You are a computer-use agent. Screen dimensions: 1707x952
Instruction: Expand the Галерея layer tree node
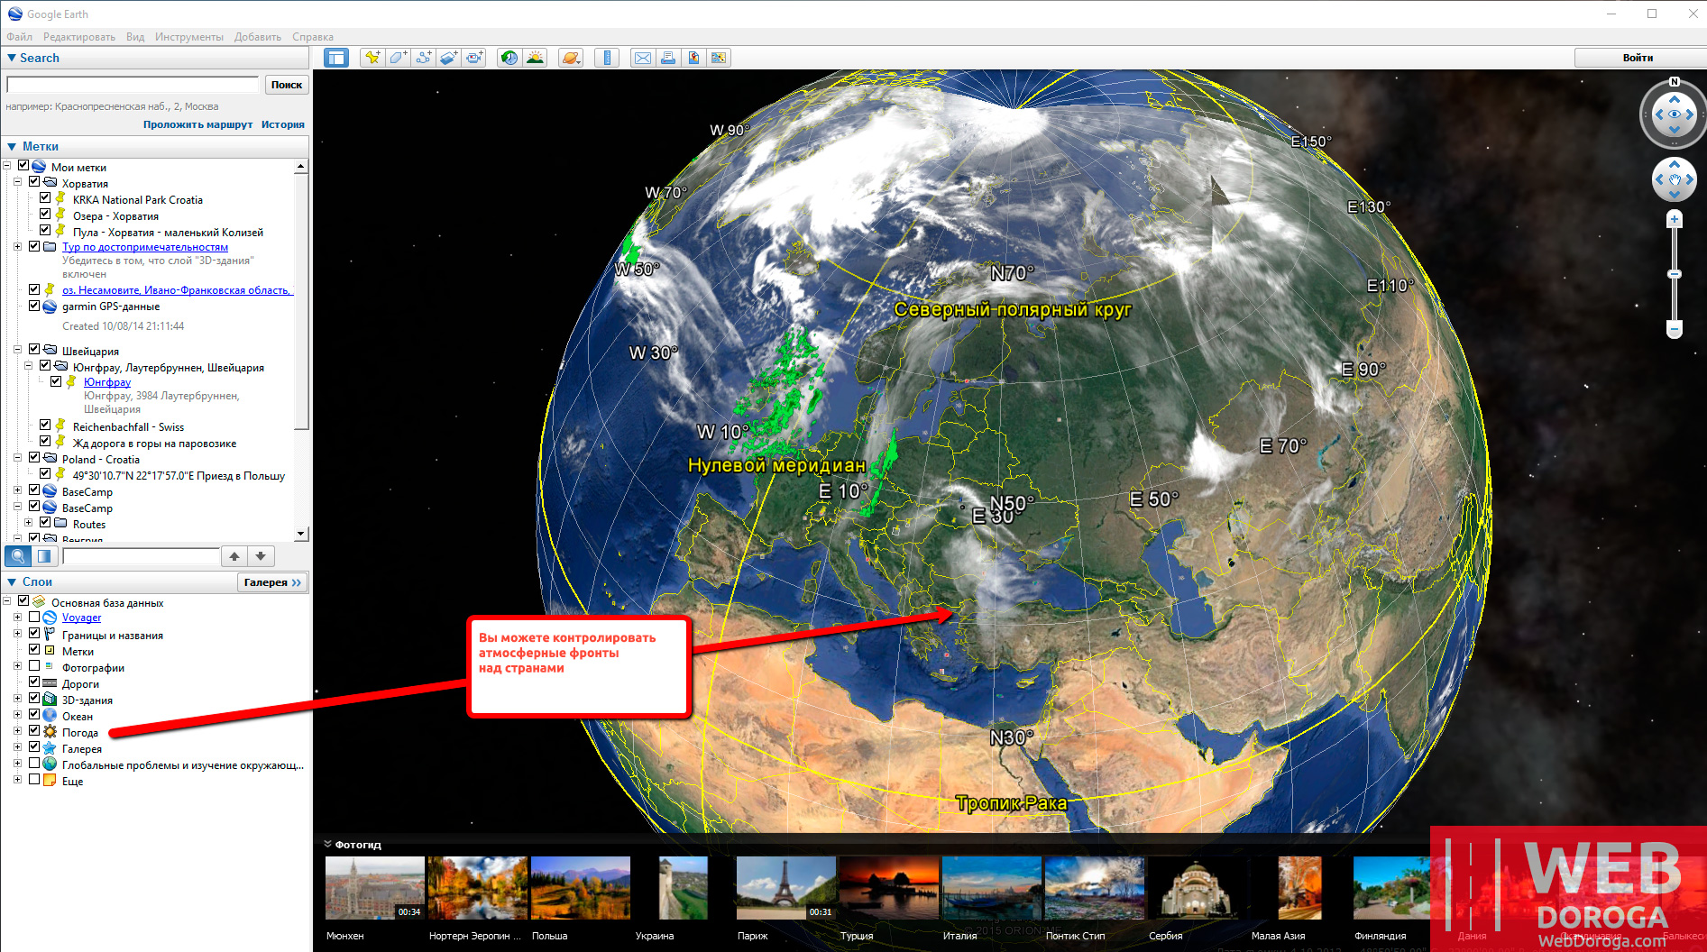pyautogui.click(x=17, y=748)
